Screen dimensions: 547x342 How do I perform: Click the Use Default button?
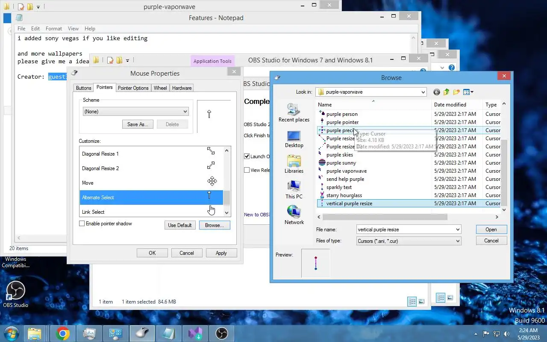(180, 225)
